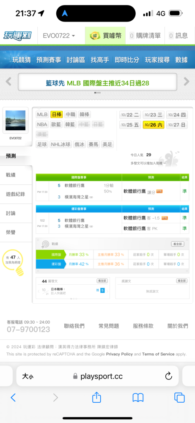Choose date 10/26 六
Viewport: 195px width, 423px height.
[154, 125]
